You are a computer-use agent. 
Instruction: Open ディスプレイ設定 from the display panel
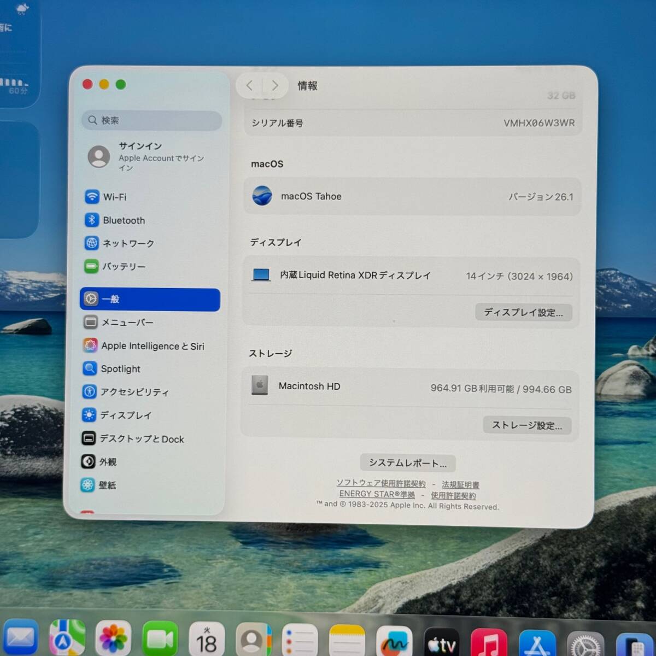point(523,312)
